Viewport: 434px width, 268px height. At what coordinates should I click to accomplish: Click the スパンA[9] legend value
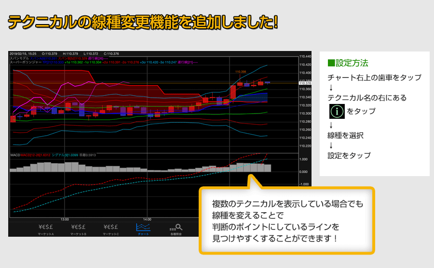tap(43, 59)
